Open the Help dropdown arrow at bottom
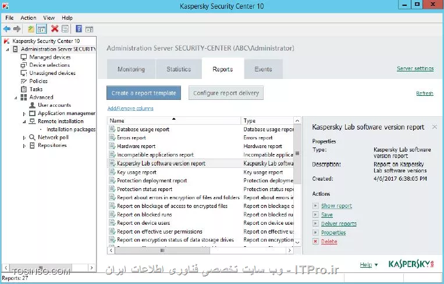Viewport: 444px width, 284px height. [376, 265]
